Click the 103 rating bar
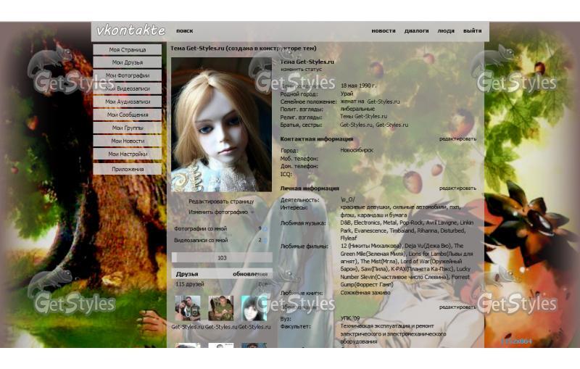 coord(222,257)
